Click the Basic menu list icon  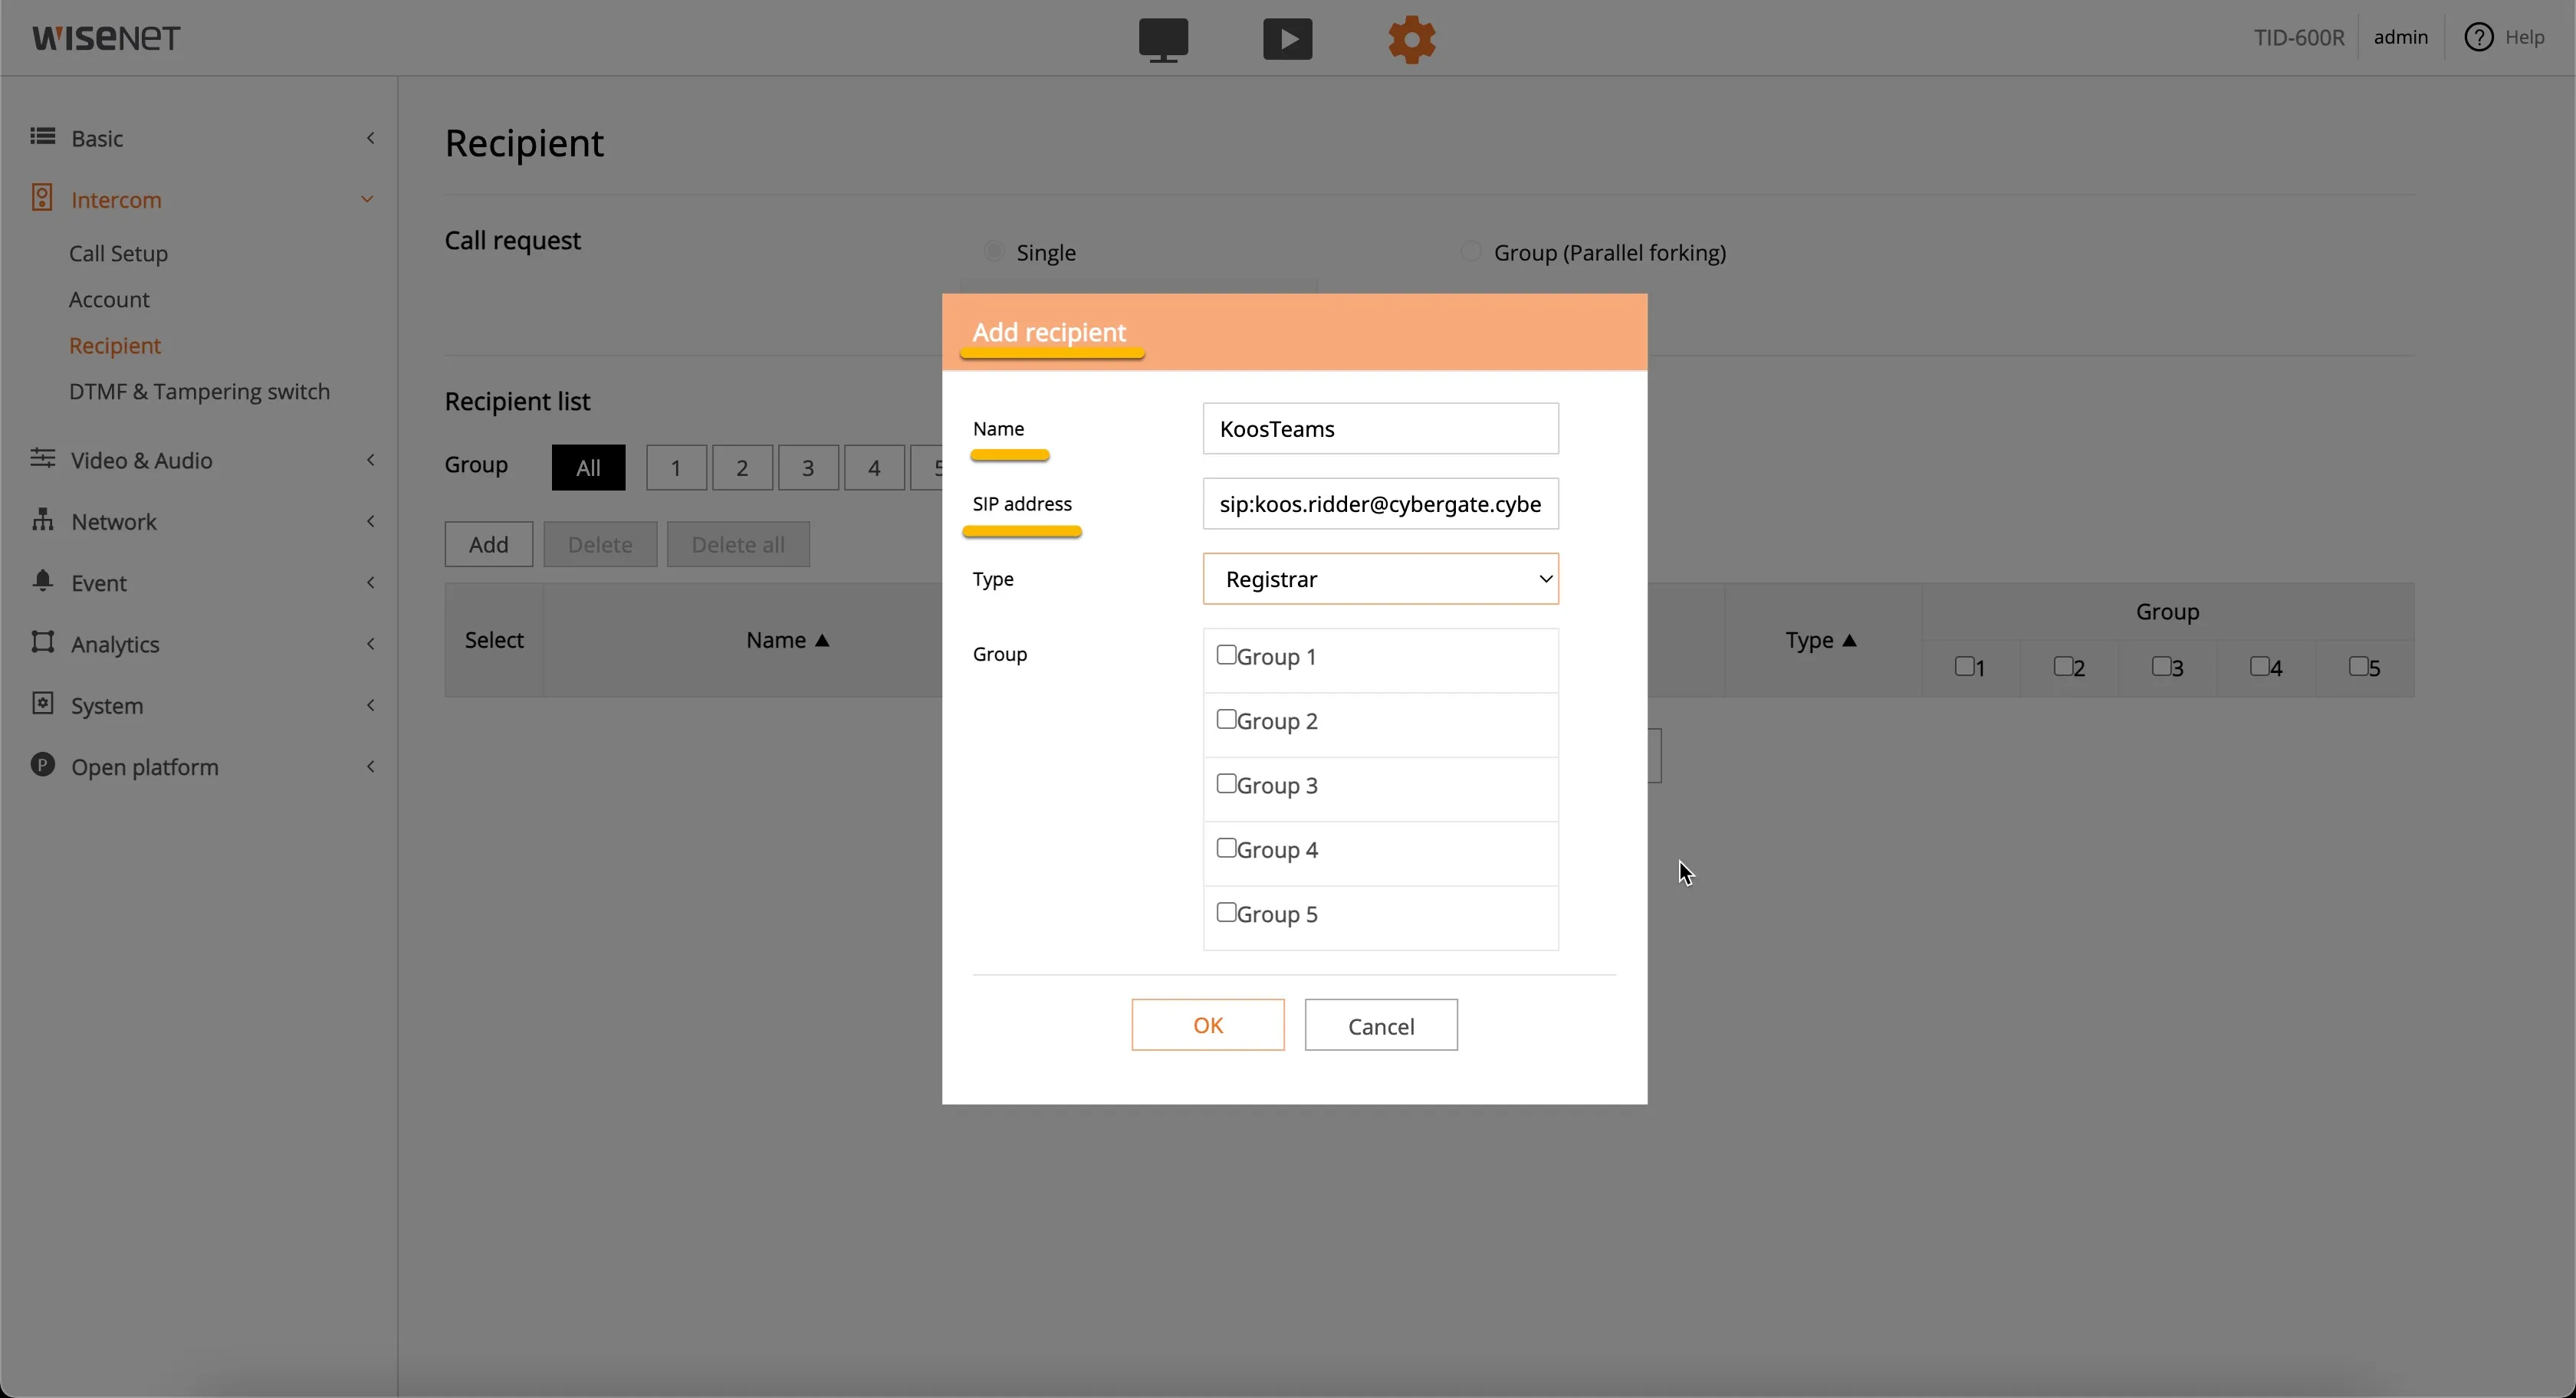tap(42, 137)
